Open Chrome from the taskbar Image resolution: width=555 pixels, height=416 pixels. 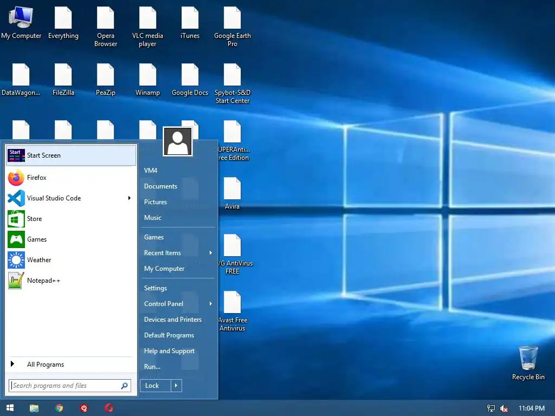59,408
